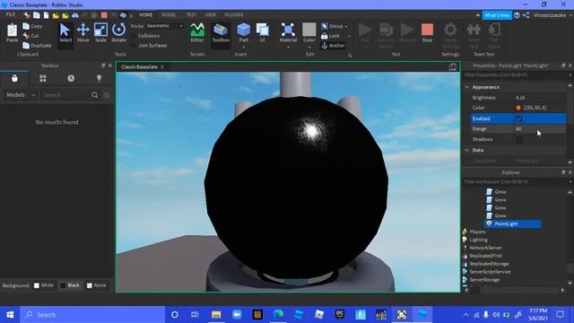This screenshot has width=574, height=323.
Task: Select Players in Explorer
Action: pyautogui.click(x=477, y=231)
